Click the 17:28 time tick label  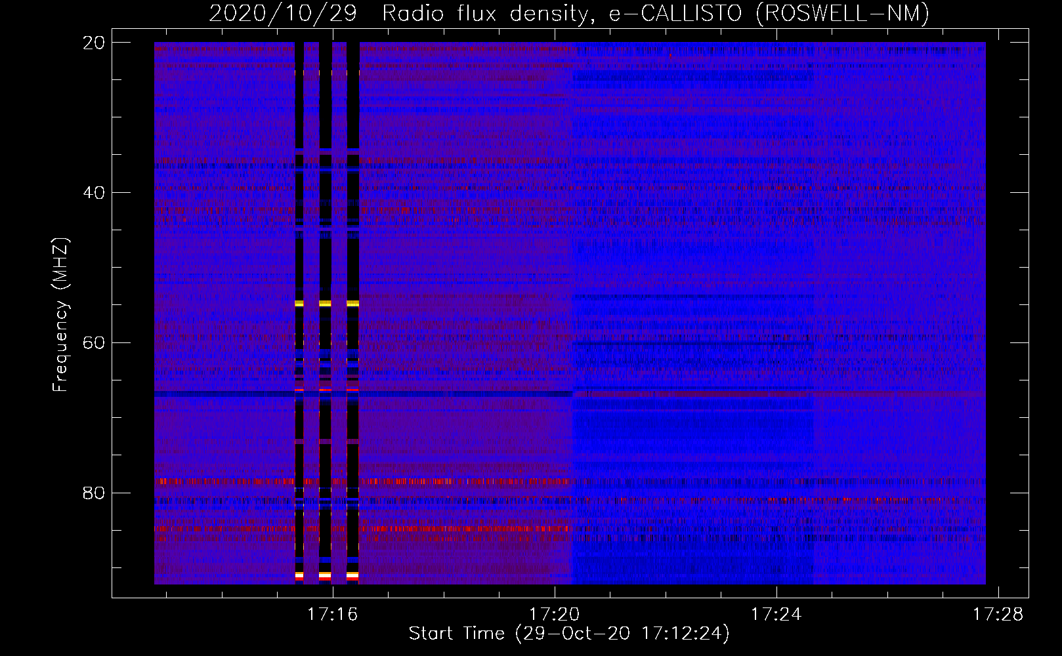pos(998,615)
